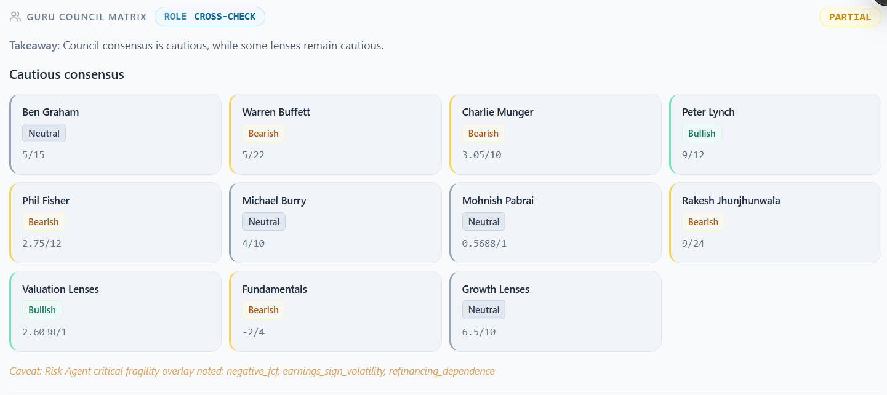
Task: Click the ROLE CROSS-CHECK badge
Action: [x=210, y=17]
